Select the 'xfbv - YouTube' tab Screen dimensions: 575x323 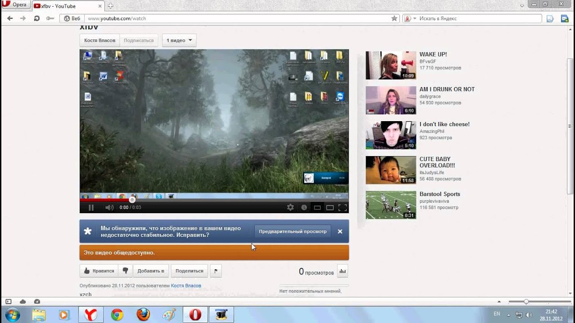click(67, 6)
